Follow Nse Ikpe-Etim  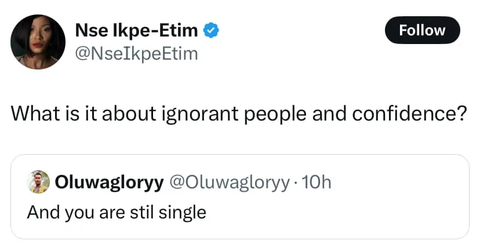click(422, 30)
